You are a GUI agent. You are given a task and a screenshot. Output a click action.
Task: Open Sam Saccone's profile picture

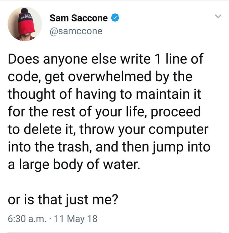(x=25, y=24)
